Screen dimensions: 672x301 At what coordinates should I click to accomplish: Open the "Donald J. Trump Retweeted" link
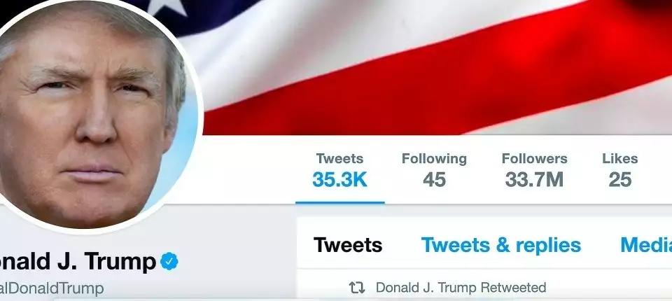[x=461, y=288]
